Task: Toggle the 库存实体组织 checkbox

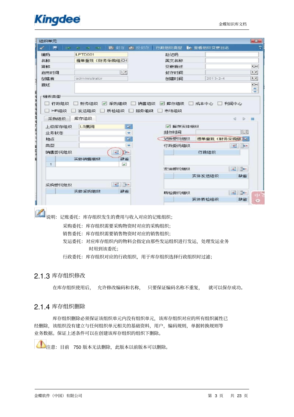Action: click(x=168, y=126)
